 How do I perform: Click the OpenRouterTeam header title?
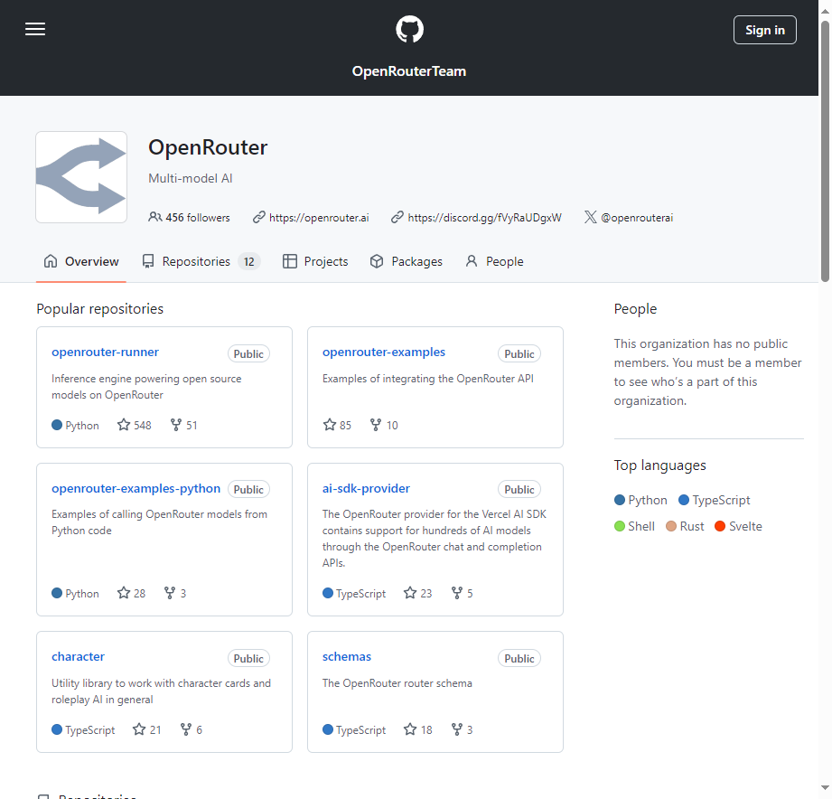coord(409,71)
